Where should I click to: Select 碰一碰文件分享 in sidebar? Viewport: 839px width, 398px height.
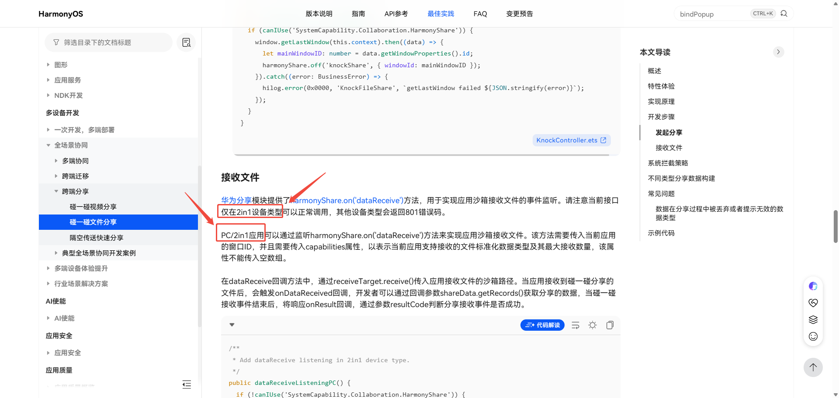click(x=118, y=222)
